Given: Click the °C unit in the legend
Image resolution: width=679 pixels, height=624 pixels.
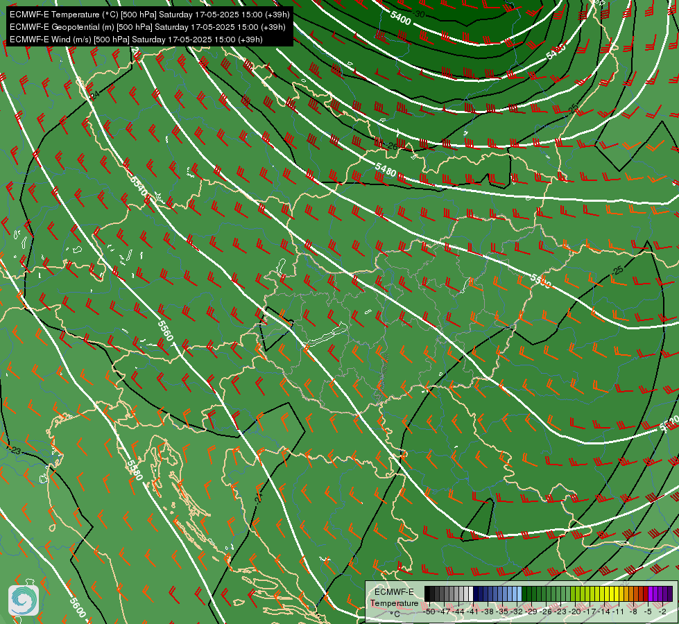Looking at the screenshot, I should (x=395, y=614).
